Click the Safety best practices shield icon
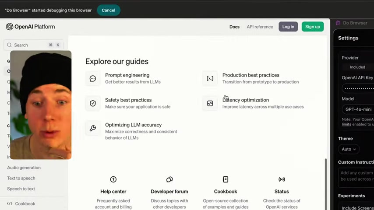The image size is (374, 210). (93, 103)
